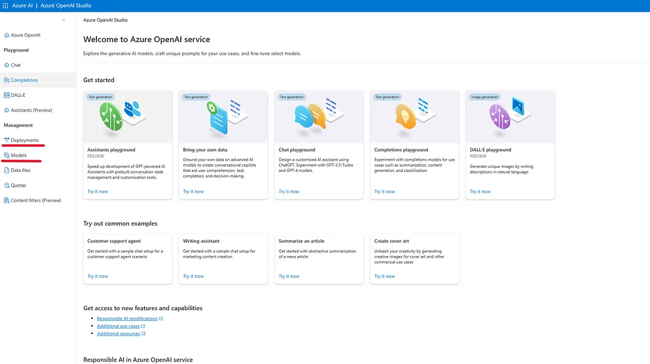
Task: Click the Writing assistant card title
Action: (x=201, y=241)
